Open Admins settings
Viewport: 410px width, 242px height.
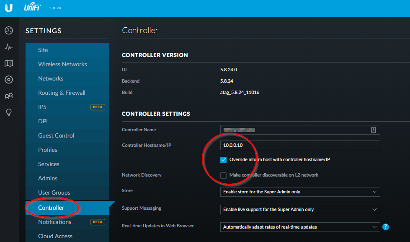coord(67,178)
